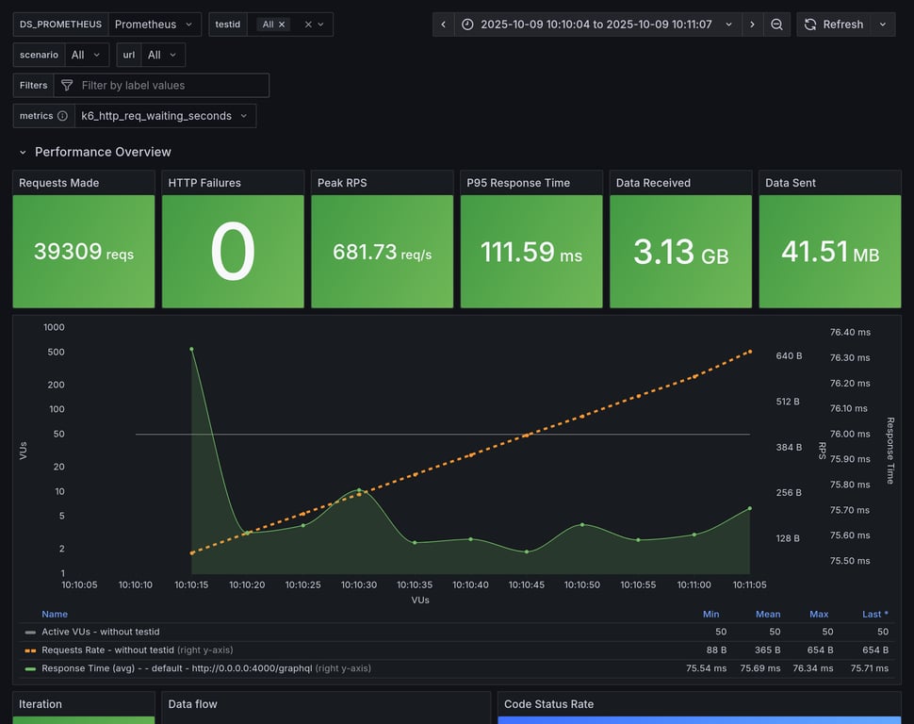Click the clock icon in time picker
The image size is (914, 724).
[x=468, y=25]
